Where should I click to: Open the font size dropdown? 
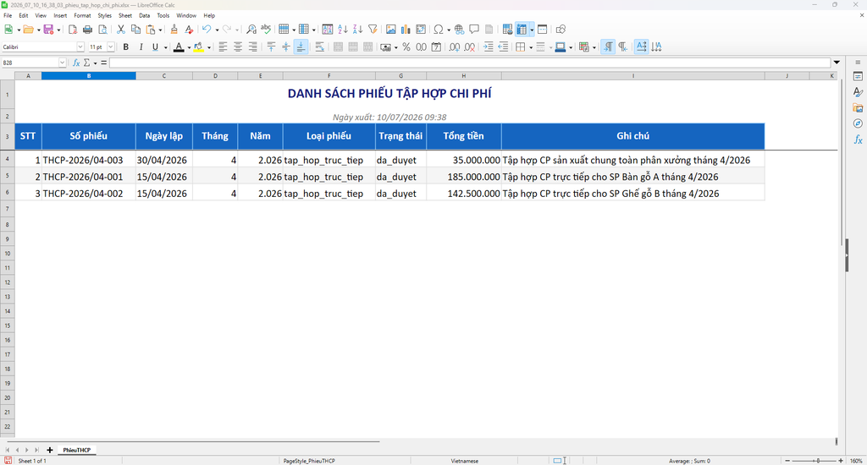[x=111, y=47]
